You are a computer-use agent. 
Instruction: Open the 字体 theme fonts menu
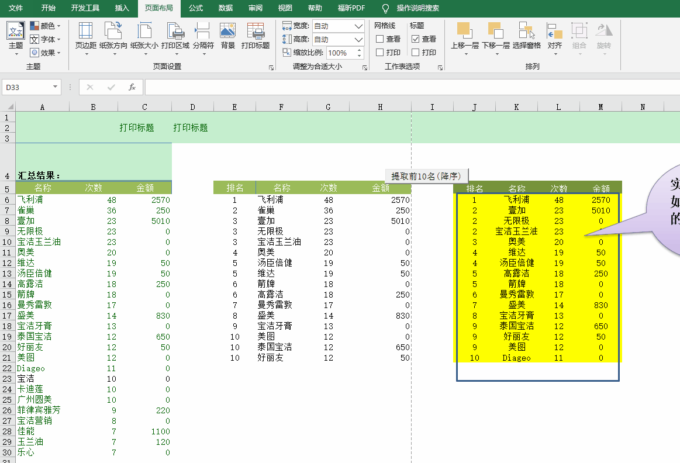(x=45, y=39)
